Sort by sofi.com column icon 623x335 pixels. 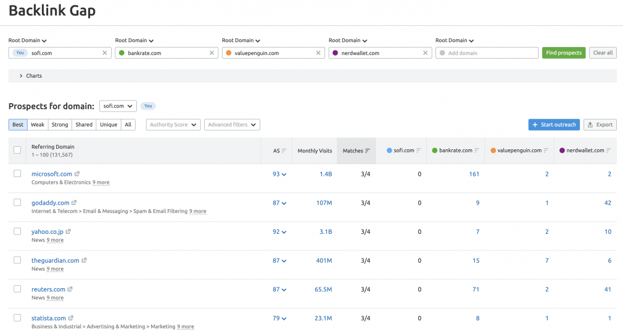418,150
